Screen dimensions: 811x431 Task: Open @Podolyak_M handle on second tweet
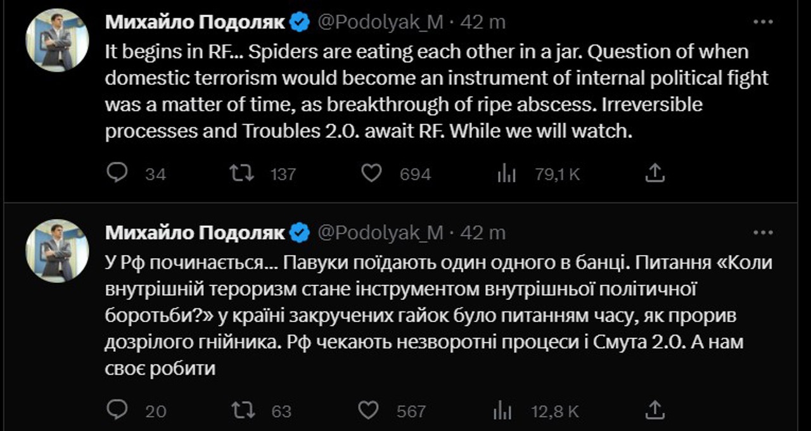tap(380, 233)
